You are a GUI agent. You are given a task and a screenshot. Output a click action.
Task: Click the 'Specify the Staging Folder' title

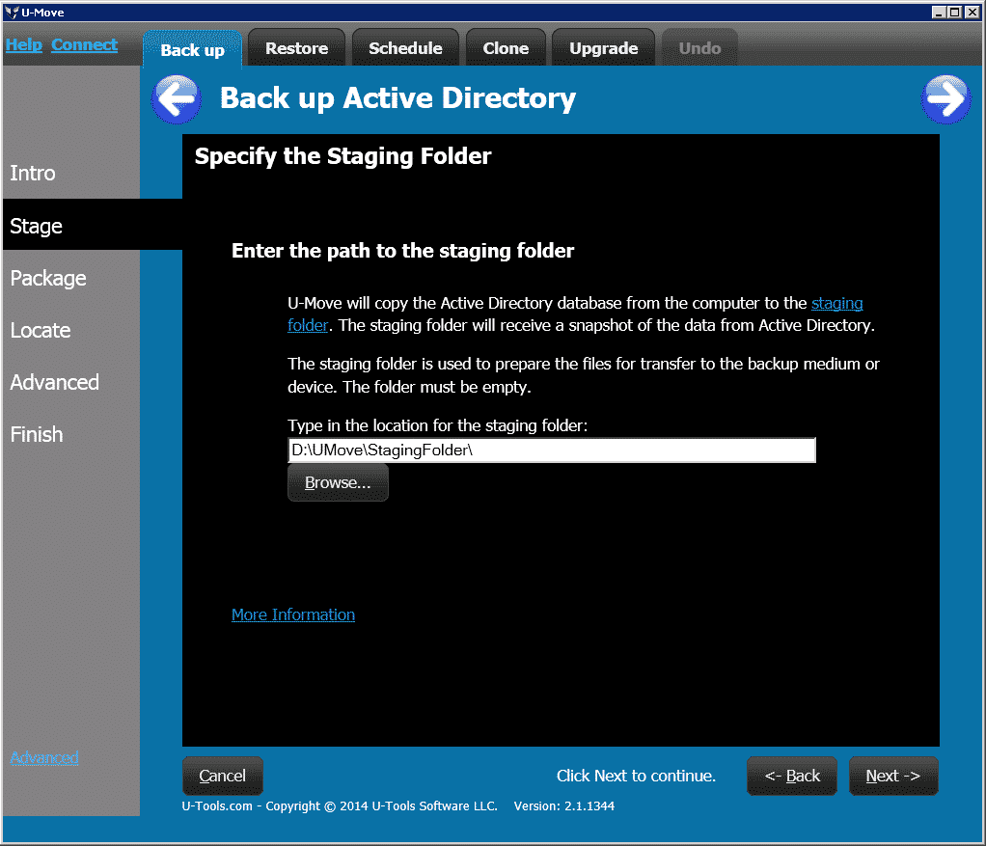(342, 156)
